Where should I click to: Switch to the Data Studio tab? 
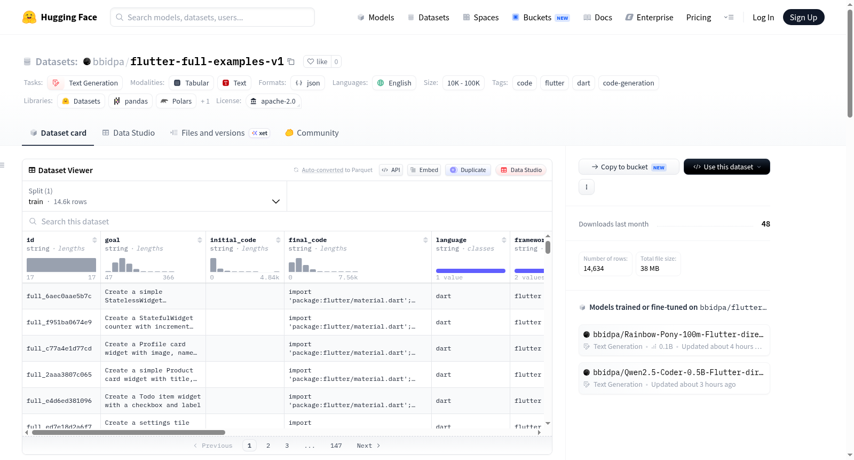[129, 132]
